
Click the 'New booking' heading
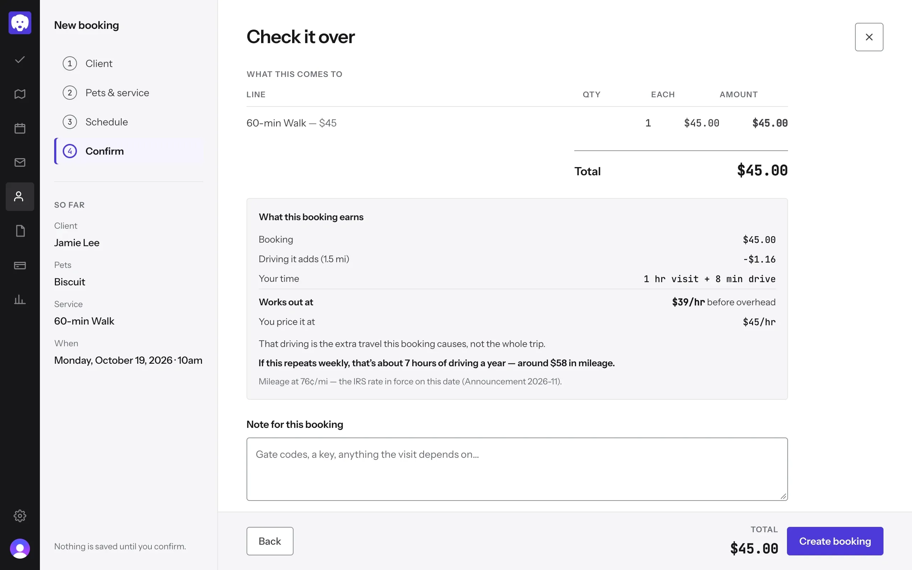coord(86,25)
